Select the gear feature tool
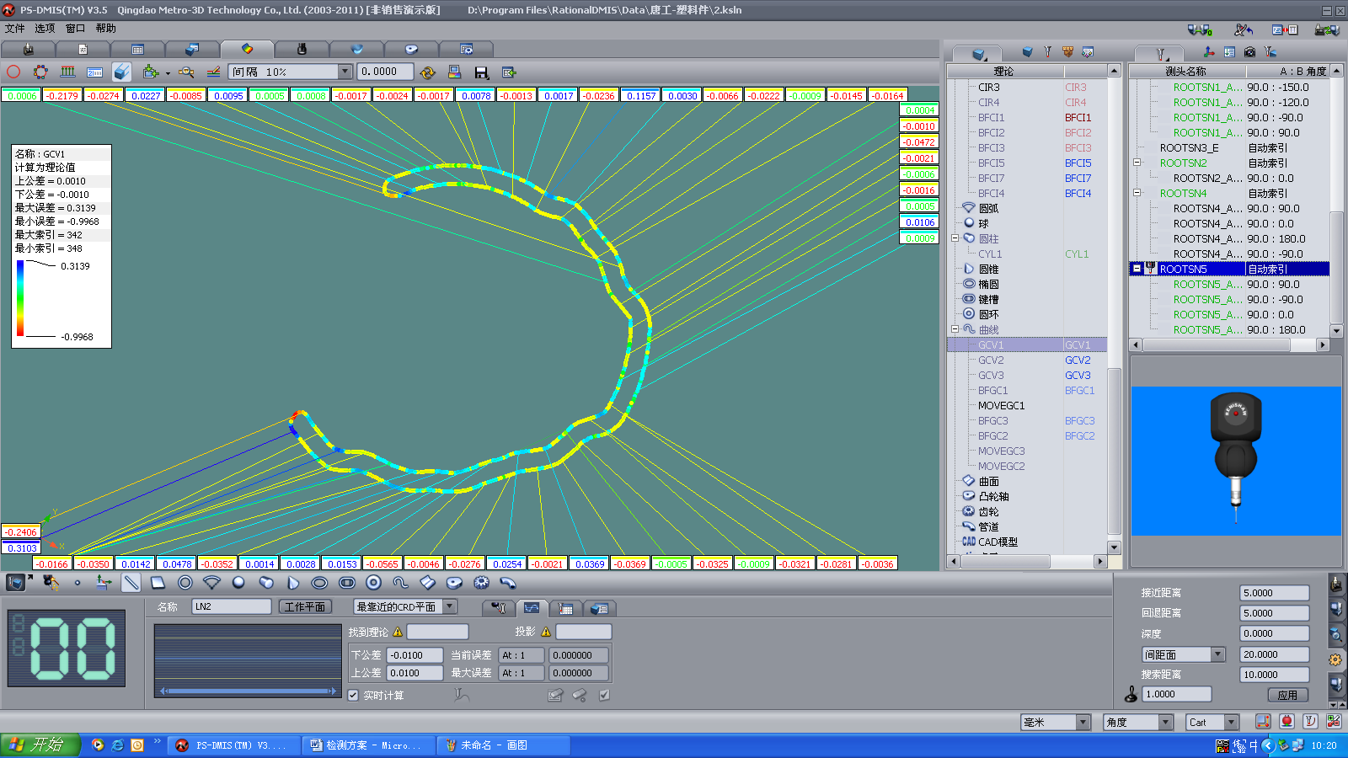 481,582
